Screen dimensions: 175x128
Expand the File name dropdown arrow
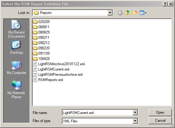pyautogui.click(x=135, y=112)
